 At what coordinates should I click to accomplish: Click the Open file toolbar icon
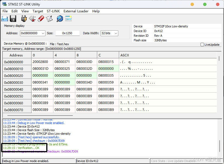point(5,19)
